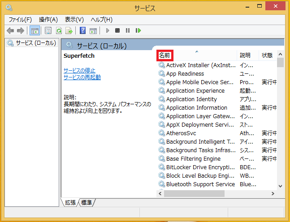Image resolution: width=290 pixels, height=222 pixels.
Task: Select the Base Filtering Engine service
Action: pos(193,158)
